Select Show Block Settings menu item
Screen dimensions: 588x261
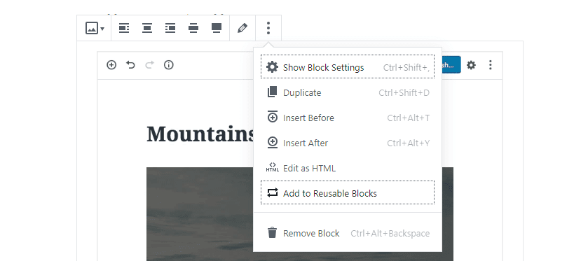point(348,67)
